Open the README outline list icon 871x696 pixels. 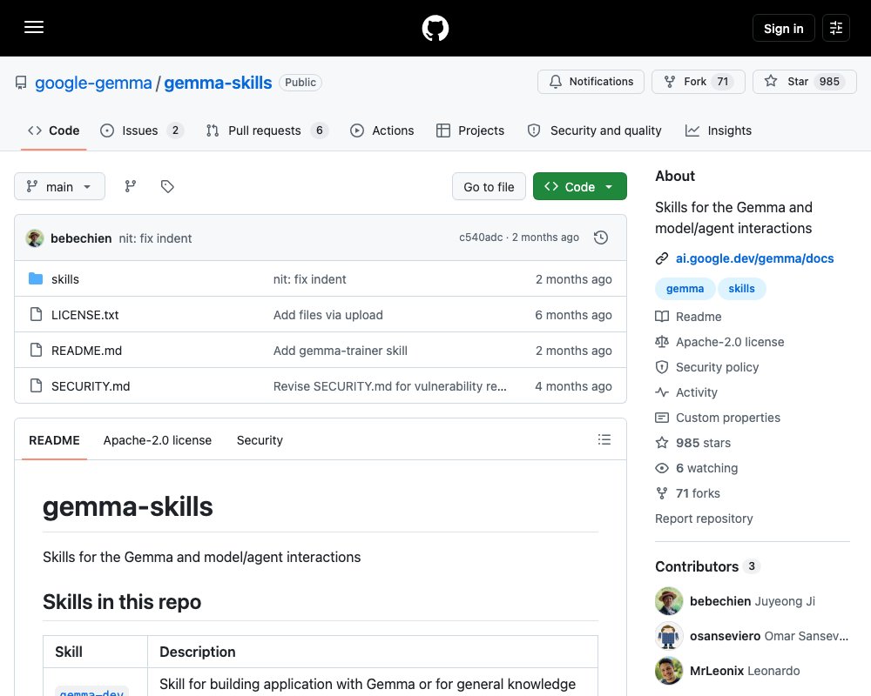pyautogui.click(x=604, y=439)
